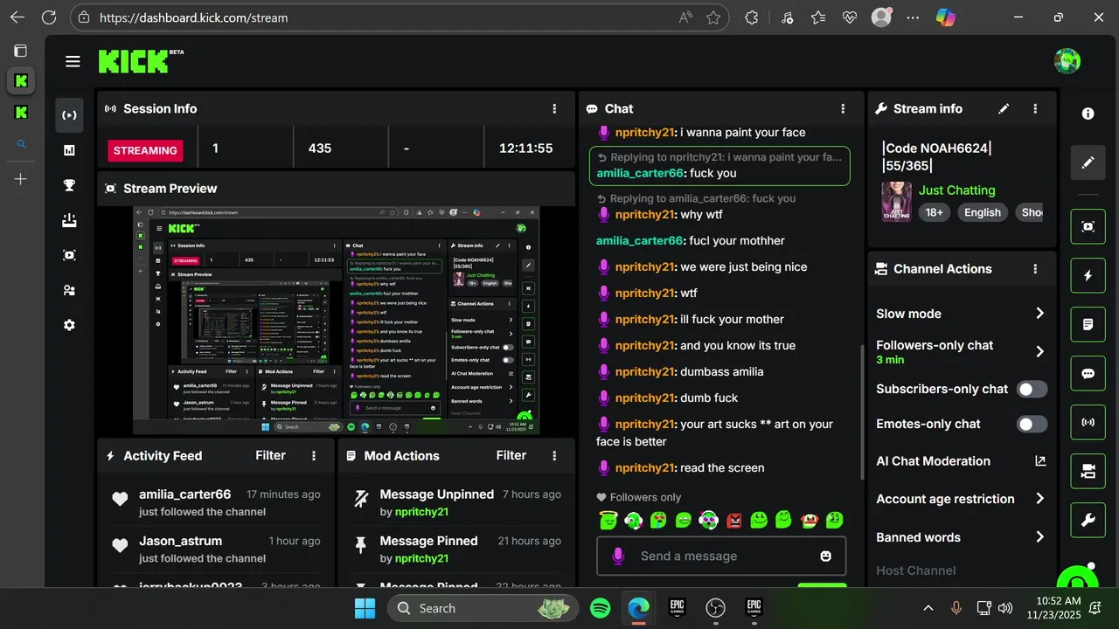Click the volume icon in system tray
The height and width of the screenshot is (629, 1119).
(x=1005, y=608)
